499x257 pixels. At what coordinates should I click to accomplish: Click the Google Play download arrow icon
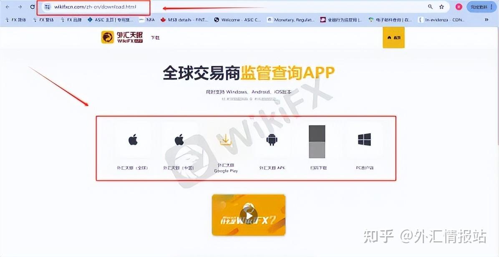[225, 140]
